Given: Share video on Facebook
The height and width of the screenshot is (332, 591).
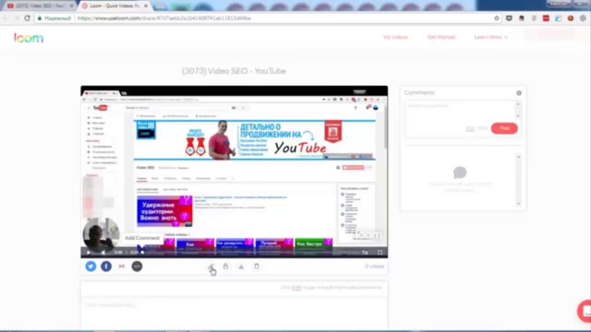Looking at the screenshot, I should (106, 266).
